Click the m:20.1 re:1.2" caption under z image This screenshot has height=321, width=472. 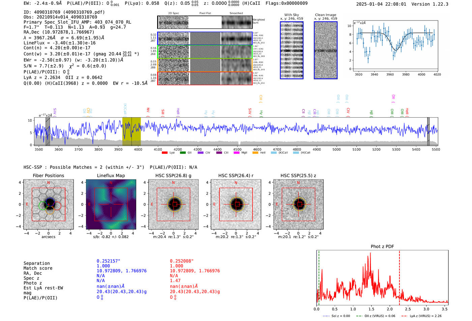(x=298, y=237)
